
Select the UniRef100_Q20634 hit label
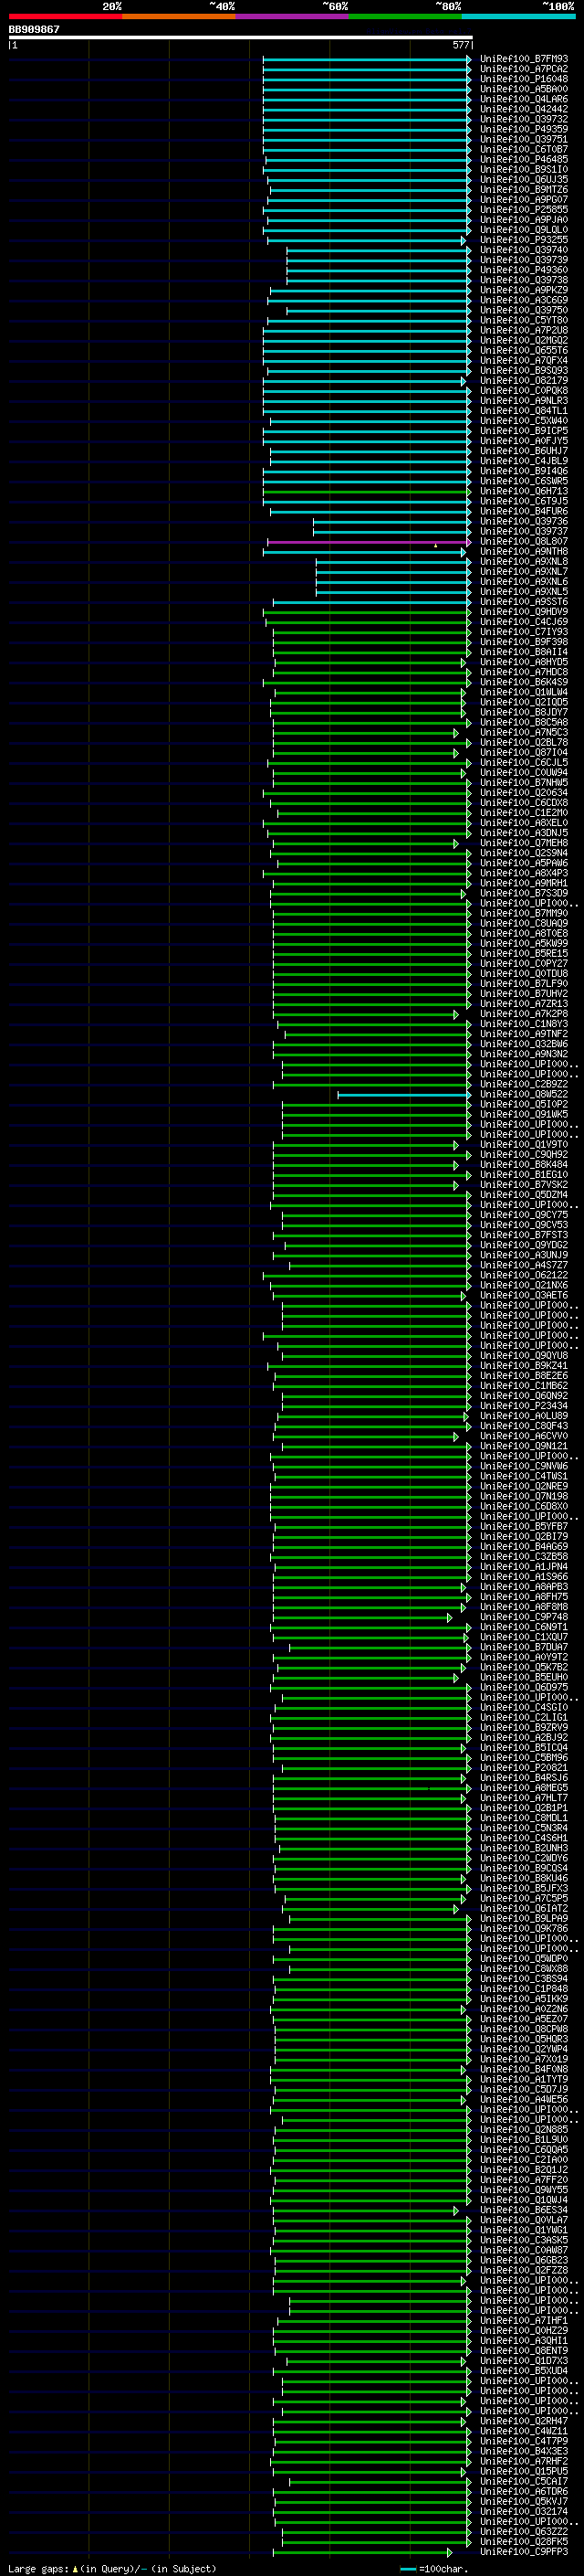(x=524, y=793)
